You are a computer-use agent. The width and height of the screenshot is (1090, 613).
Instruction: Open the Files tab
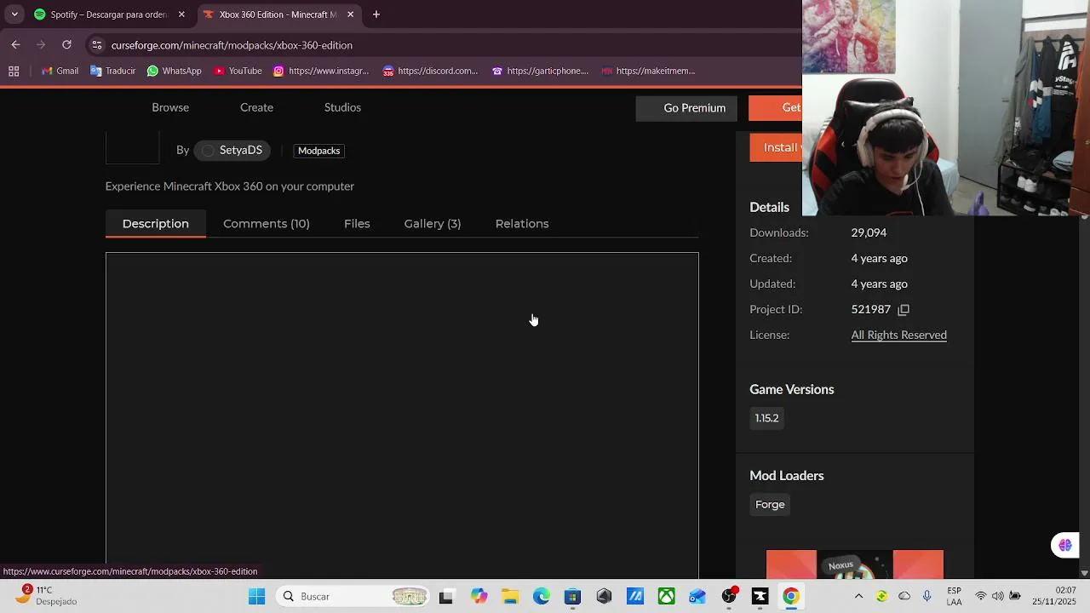(357, 223)
